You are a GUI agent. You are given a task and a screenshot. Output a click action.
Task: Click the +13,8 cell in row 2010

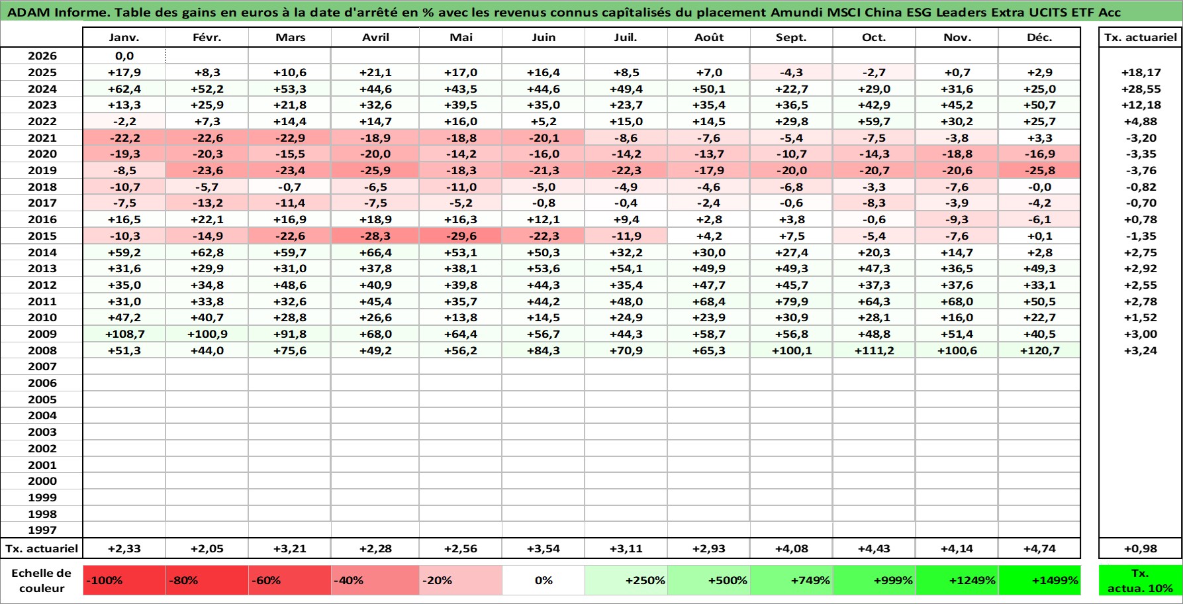(x=461, y=318)
